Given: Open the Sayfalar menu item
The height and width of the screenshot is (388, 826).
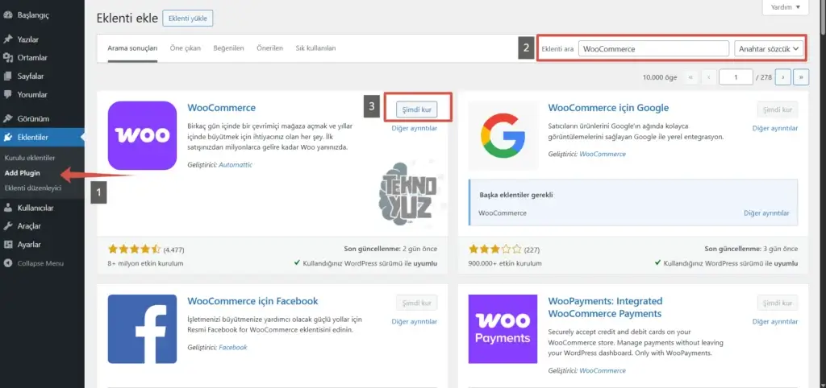Looking at the screenshot, I should point(42,76).
